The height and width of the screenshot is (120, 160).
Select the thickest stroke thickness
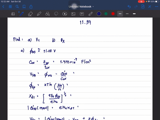click(x=134, y=14)
